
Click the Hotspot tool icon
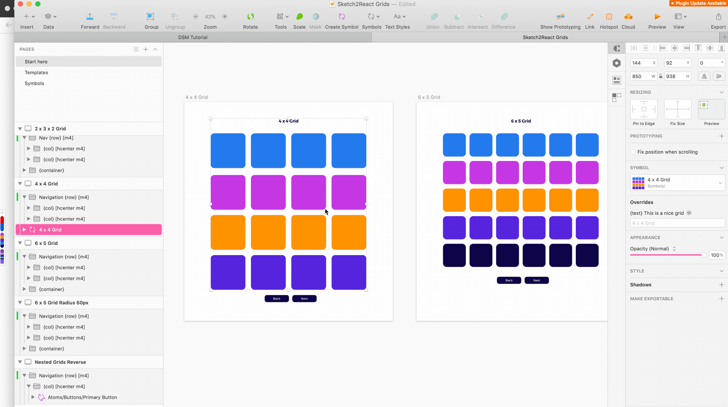pyautogui.click(x=608, y=16)
